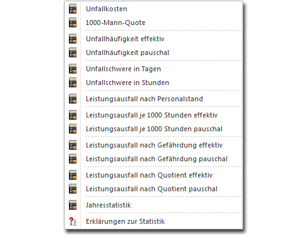Click the icon next to Unfallhäufigkeit effektiv
The image size is (307, 235).
coord(73,39)
